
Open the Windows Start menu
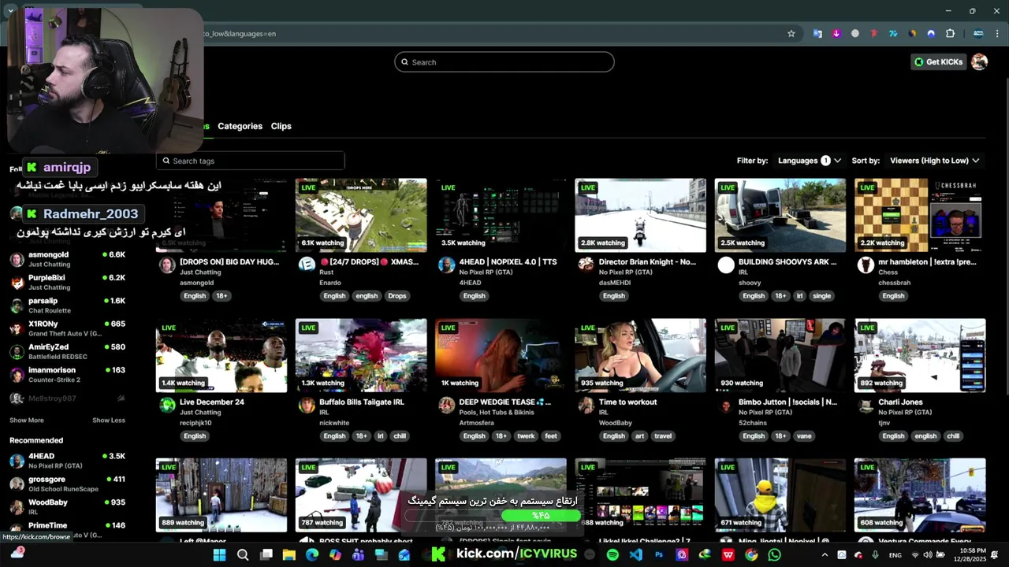[219, 554]
